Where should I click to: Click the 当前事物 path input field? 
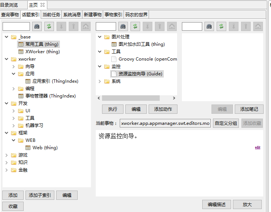[165, 123]
